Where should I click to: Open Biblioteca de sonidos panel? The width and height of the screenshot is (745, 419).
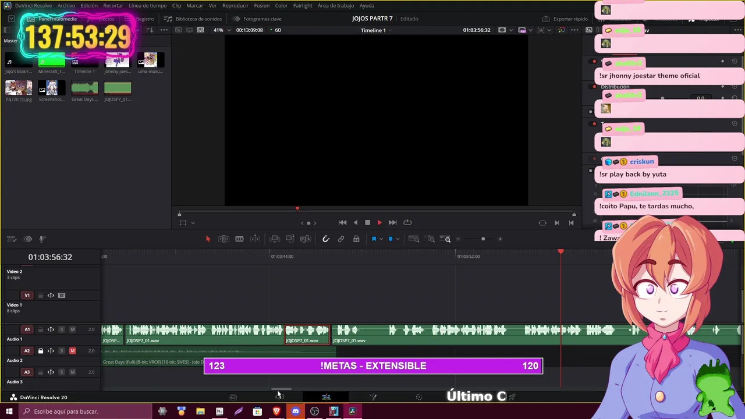pos(193,19)
